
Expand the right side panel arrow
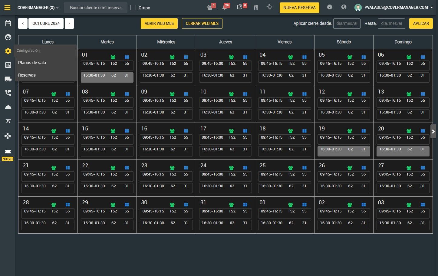(x=433, y=131)
